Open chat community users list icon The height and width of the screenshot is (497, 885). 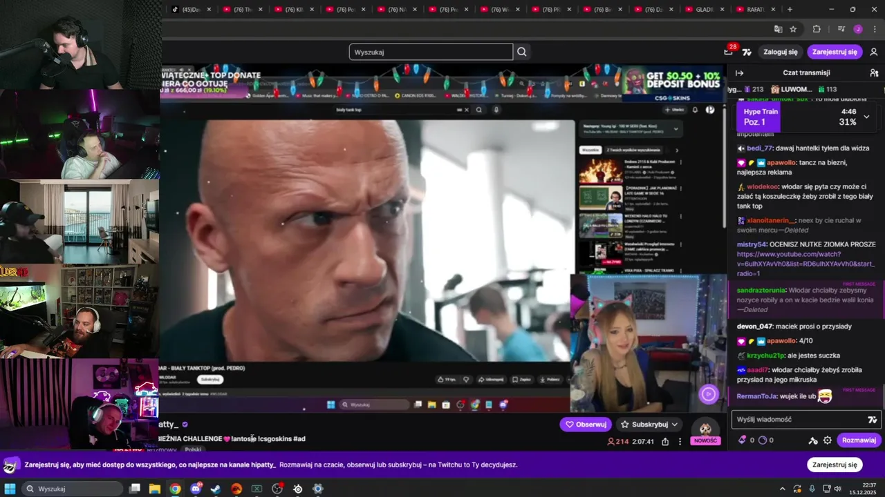(874, 72)
